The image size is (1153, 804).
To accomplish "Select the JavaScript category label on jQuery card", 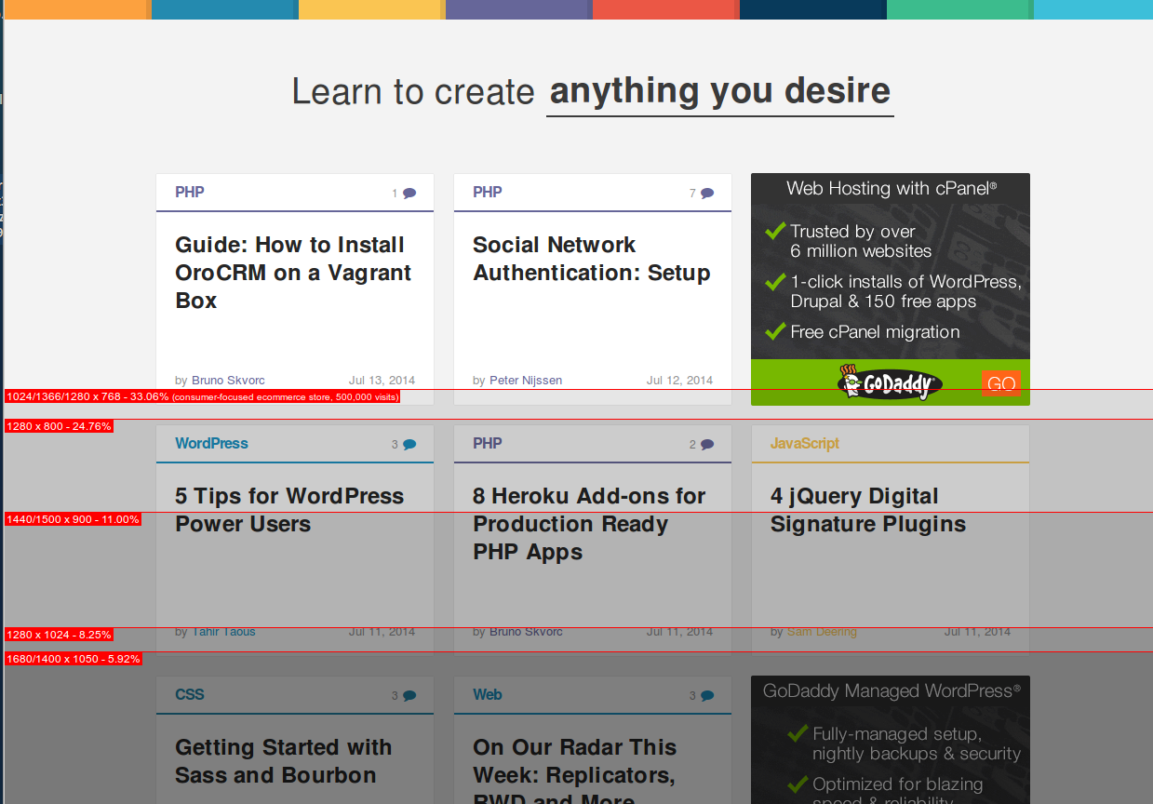I will pyautogui.click(x=804, y=444).
